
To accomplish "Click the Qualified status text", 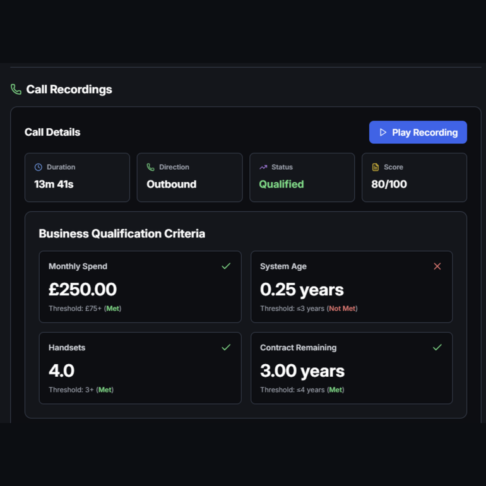I will (282, 184).
